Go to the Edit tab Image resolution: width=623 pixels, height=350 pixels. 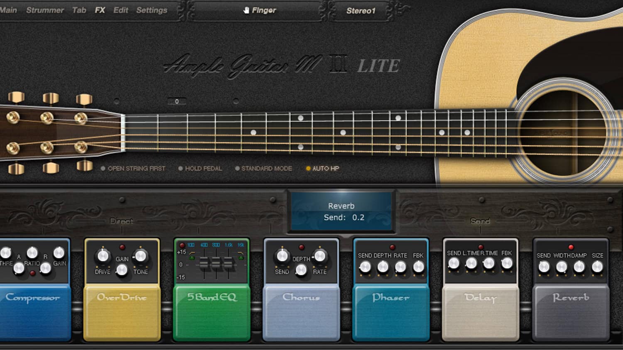click(120, 10)
